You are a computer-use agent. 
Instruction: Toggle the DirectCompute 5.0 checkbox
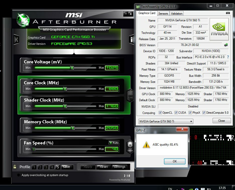pos(204,112)
